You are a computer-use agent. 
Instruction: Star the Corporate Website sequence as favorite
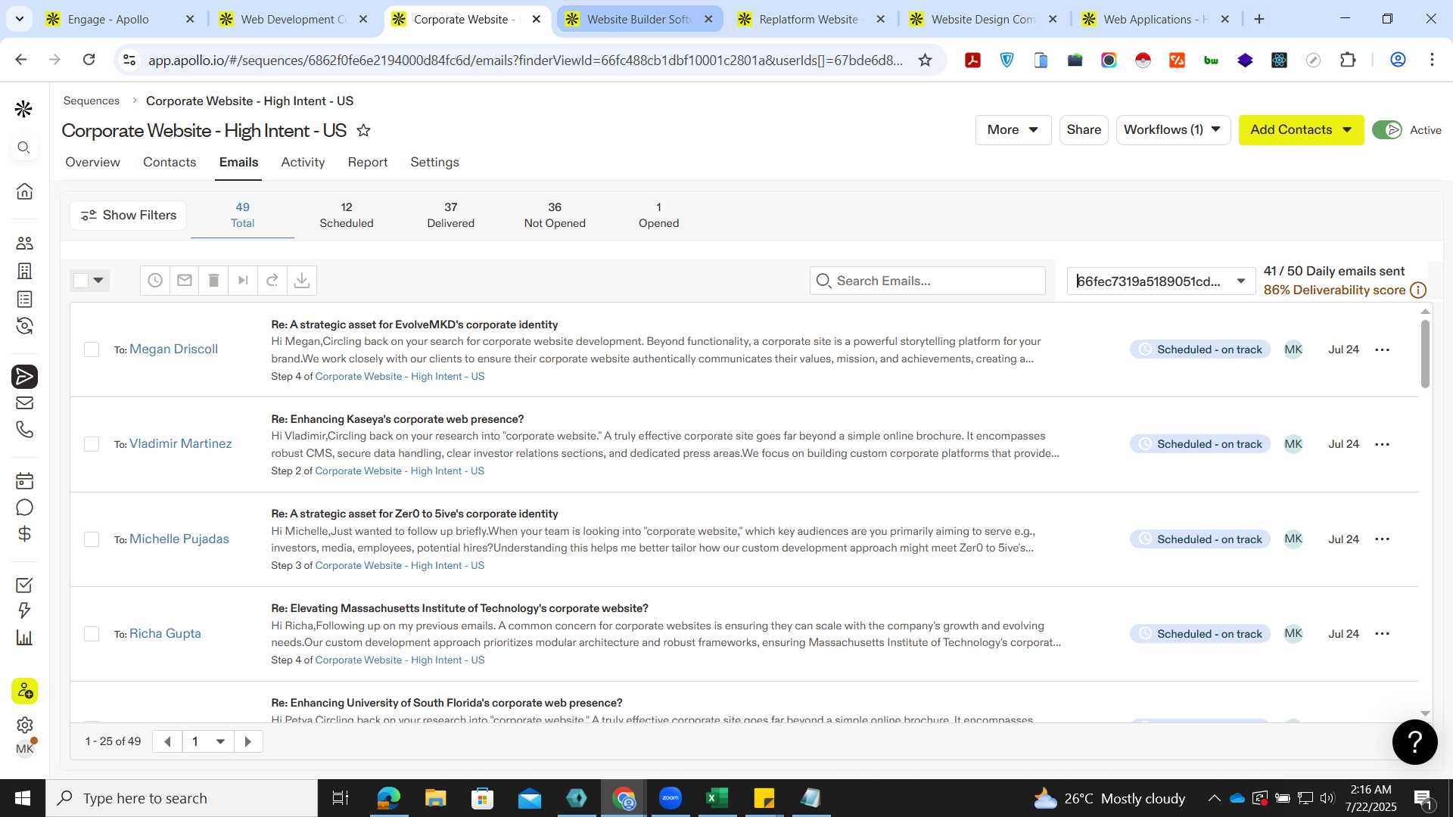(363, 130)
